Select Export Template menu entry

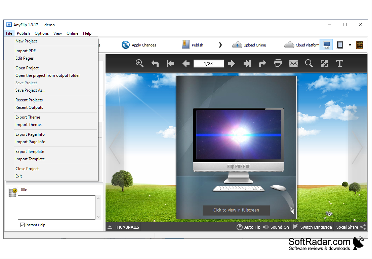tap(51, 151)
